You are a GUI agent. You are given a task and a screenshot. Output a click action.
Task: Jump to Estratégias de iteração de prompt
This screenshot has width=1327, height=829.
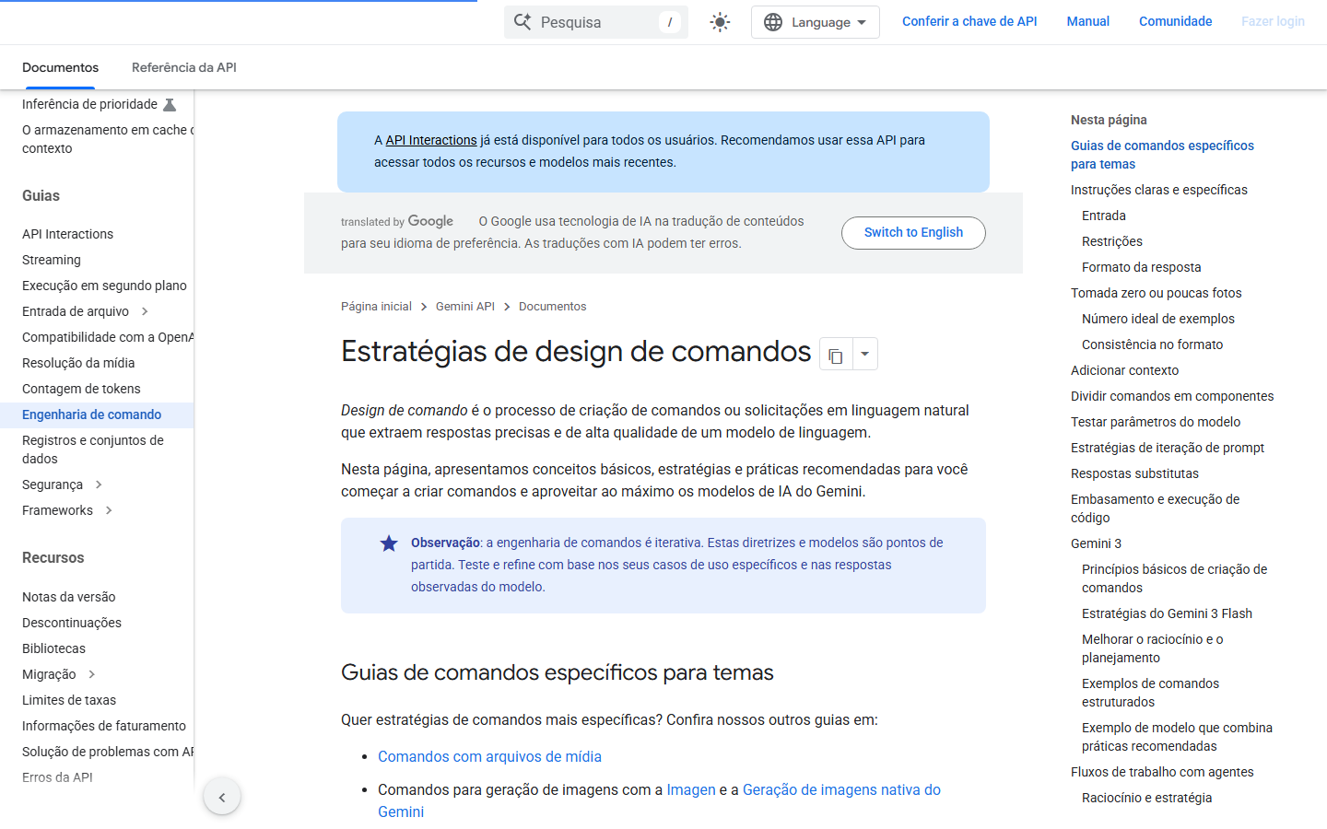click(x=1168, y=448)
